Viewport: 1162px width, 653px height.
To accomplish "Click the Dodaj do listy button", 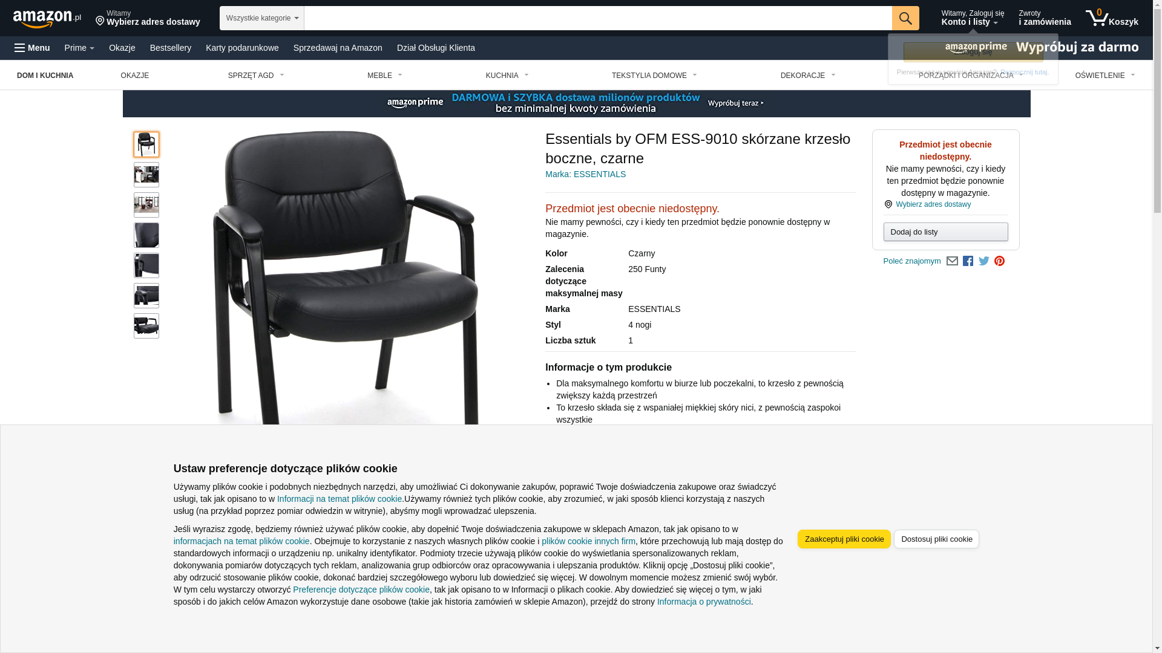I will [x=946, y=232].
